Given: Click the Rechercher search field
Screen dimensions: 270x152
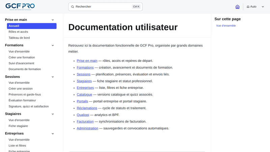Looking at the screenshot, I should tap(105, 7).
